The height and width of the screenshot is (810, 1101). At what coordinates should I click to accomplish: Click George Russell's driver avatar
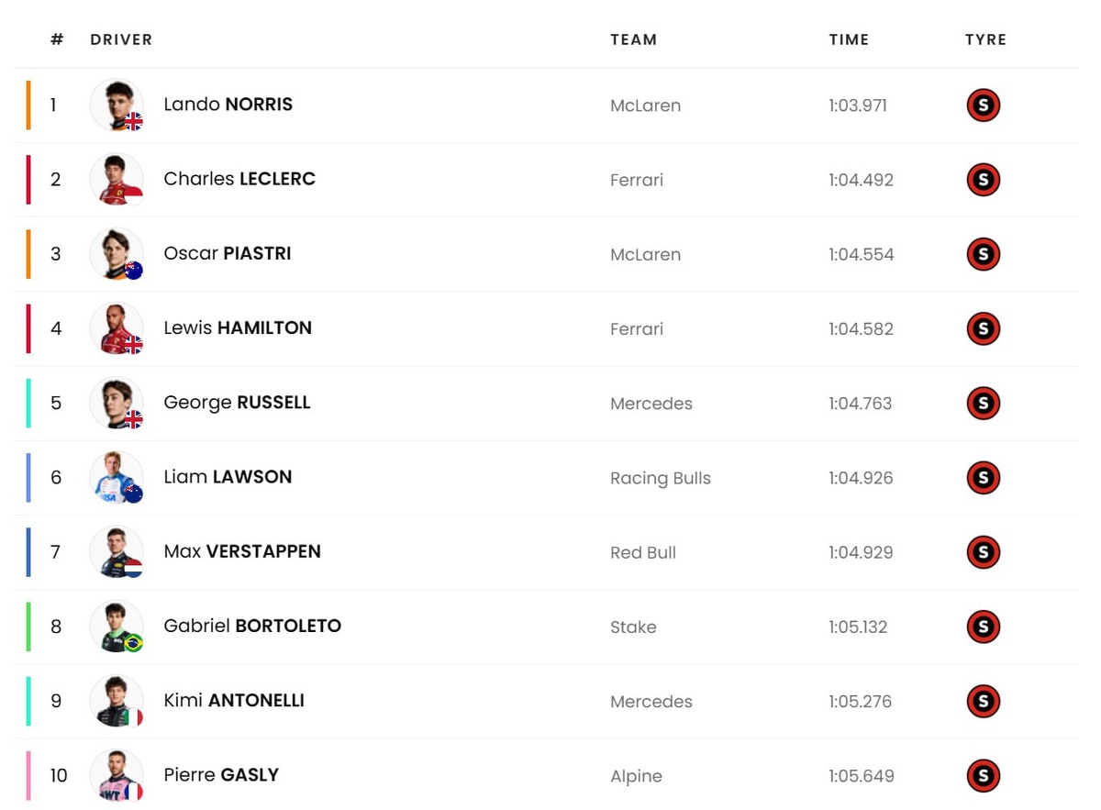click(x=117, y=403)
